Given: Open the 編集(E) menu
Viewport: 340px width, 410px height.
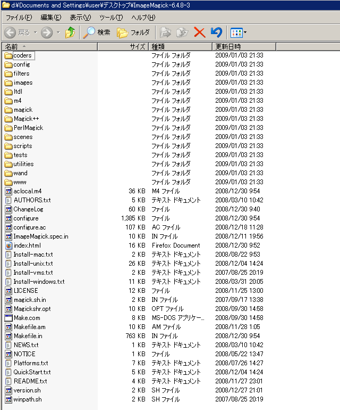Looking at the screenshot, I should coord(51,18).
